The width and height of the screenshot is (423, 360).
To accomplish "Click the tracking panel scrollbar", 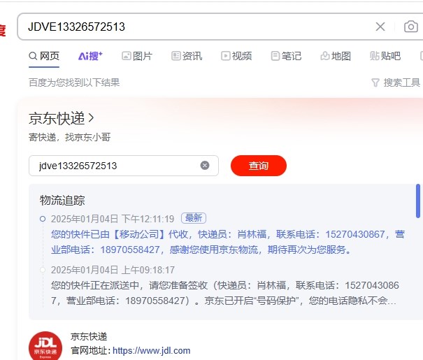I will tap(418, 201).
